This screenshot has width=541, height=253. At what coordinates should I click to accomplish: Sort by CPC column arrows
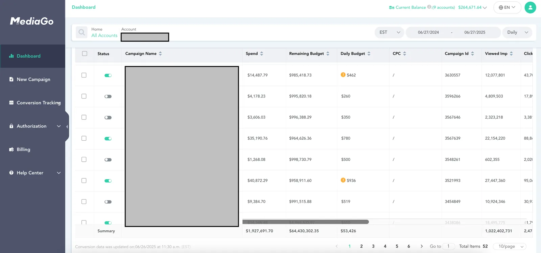404,53
